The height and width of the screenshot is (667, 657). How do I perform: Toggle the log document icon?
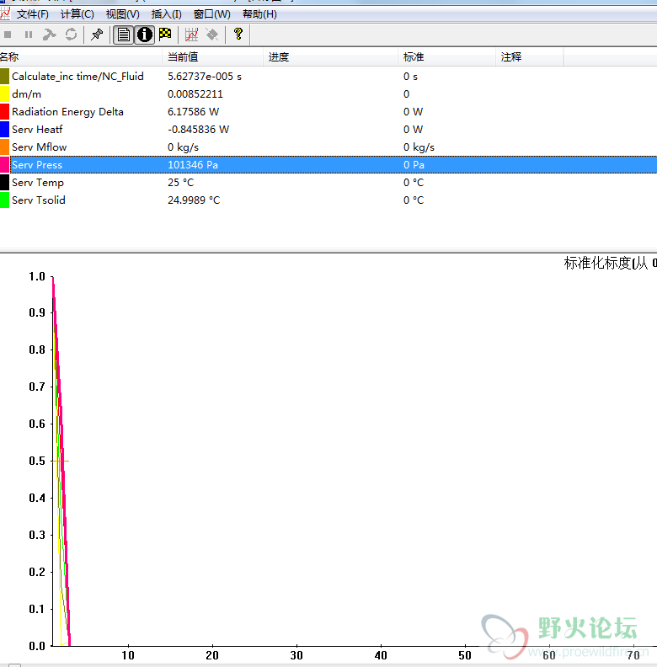(124, 35)
